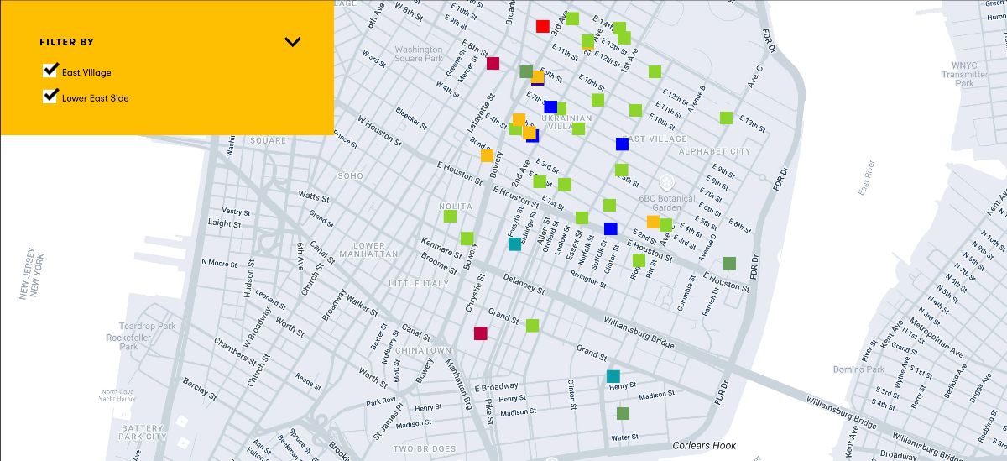The width and height of the screenshot is (1007, 461).
Task: Click the Lower East Side filter label
Action: click(95, 98)
